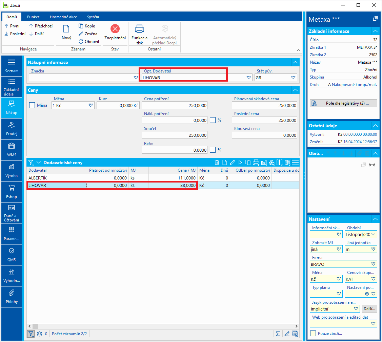
Task: Pop out the Metaxa preview panel
Action: (375, 19)
